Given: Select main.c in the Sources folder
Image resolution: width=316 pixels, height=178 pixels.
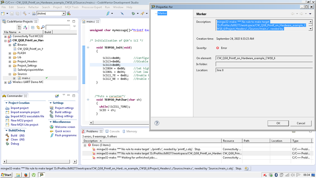Looking at the screenshot, I should tap(26, 78).
